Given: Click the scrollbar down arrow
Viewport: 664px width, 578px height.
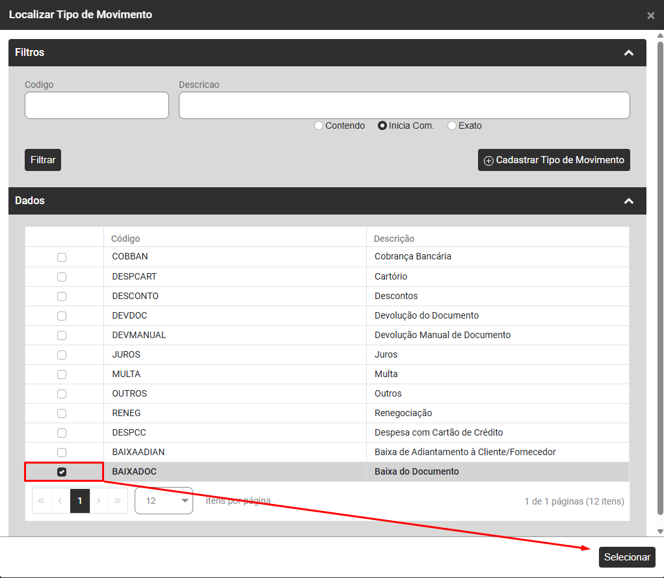Looking at the screenshot, I should click(x=659, y=531).
